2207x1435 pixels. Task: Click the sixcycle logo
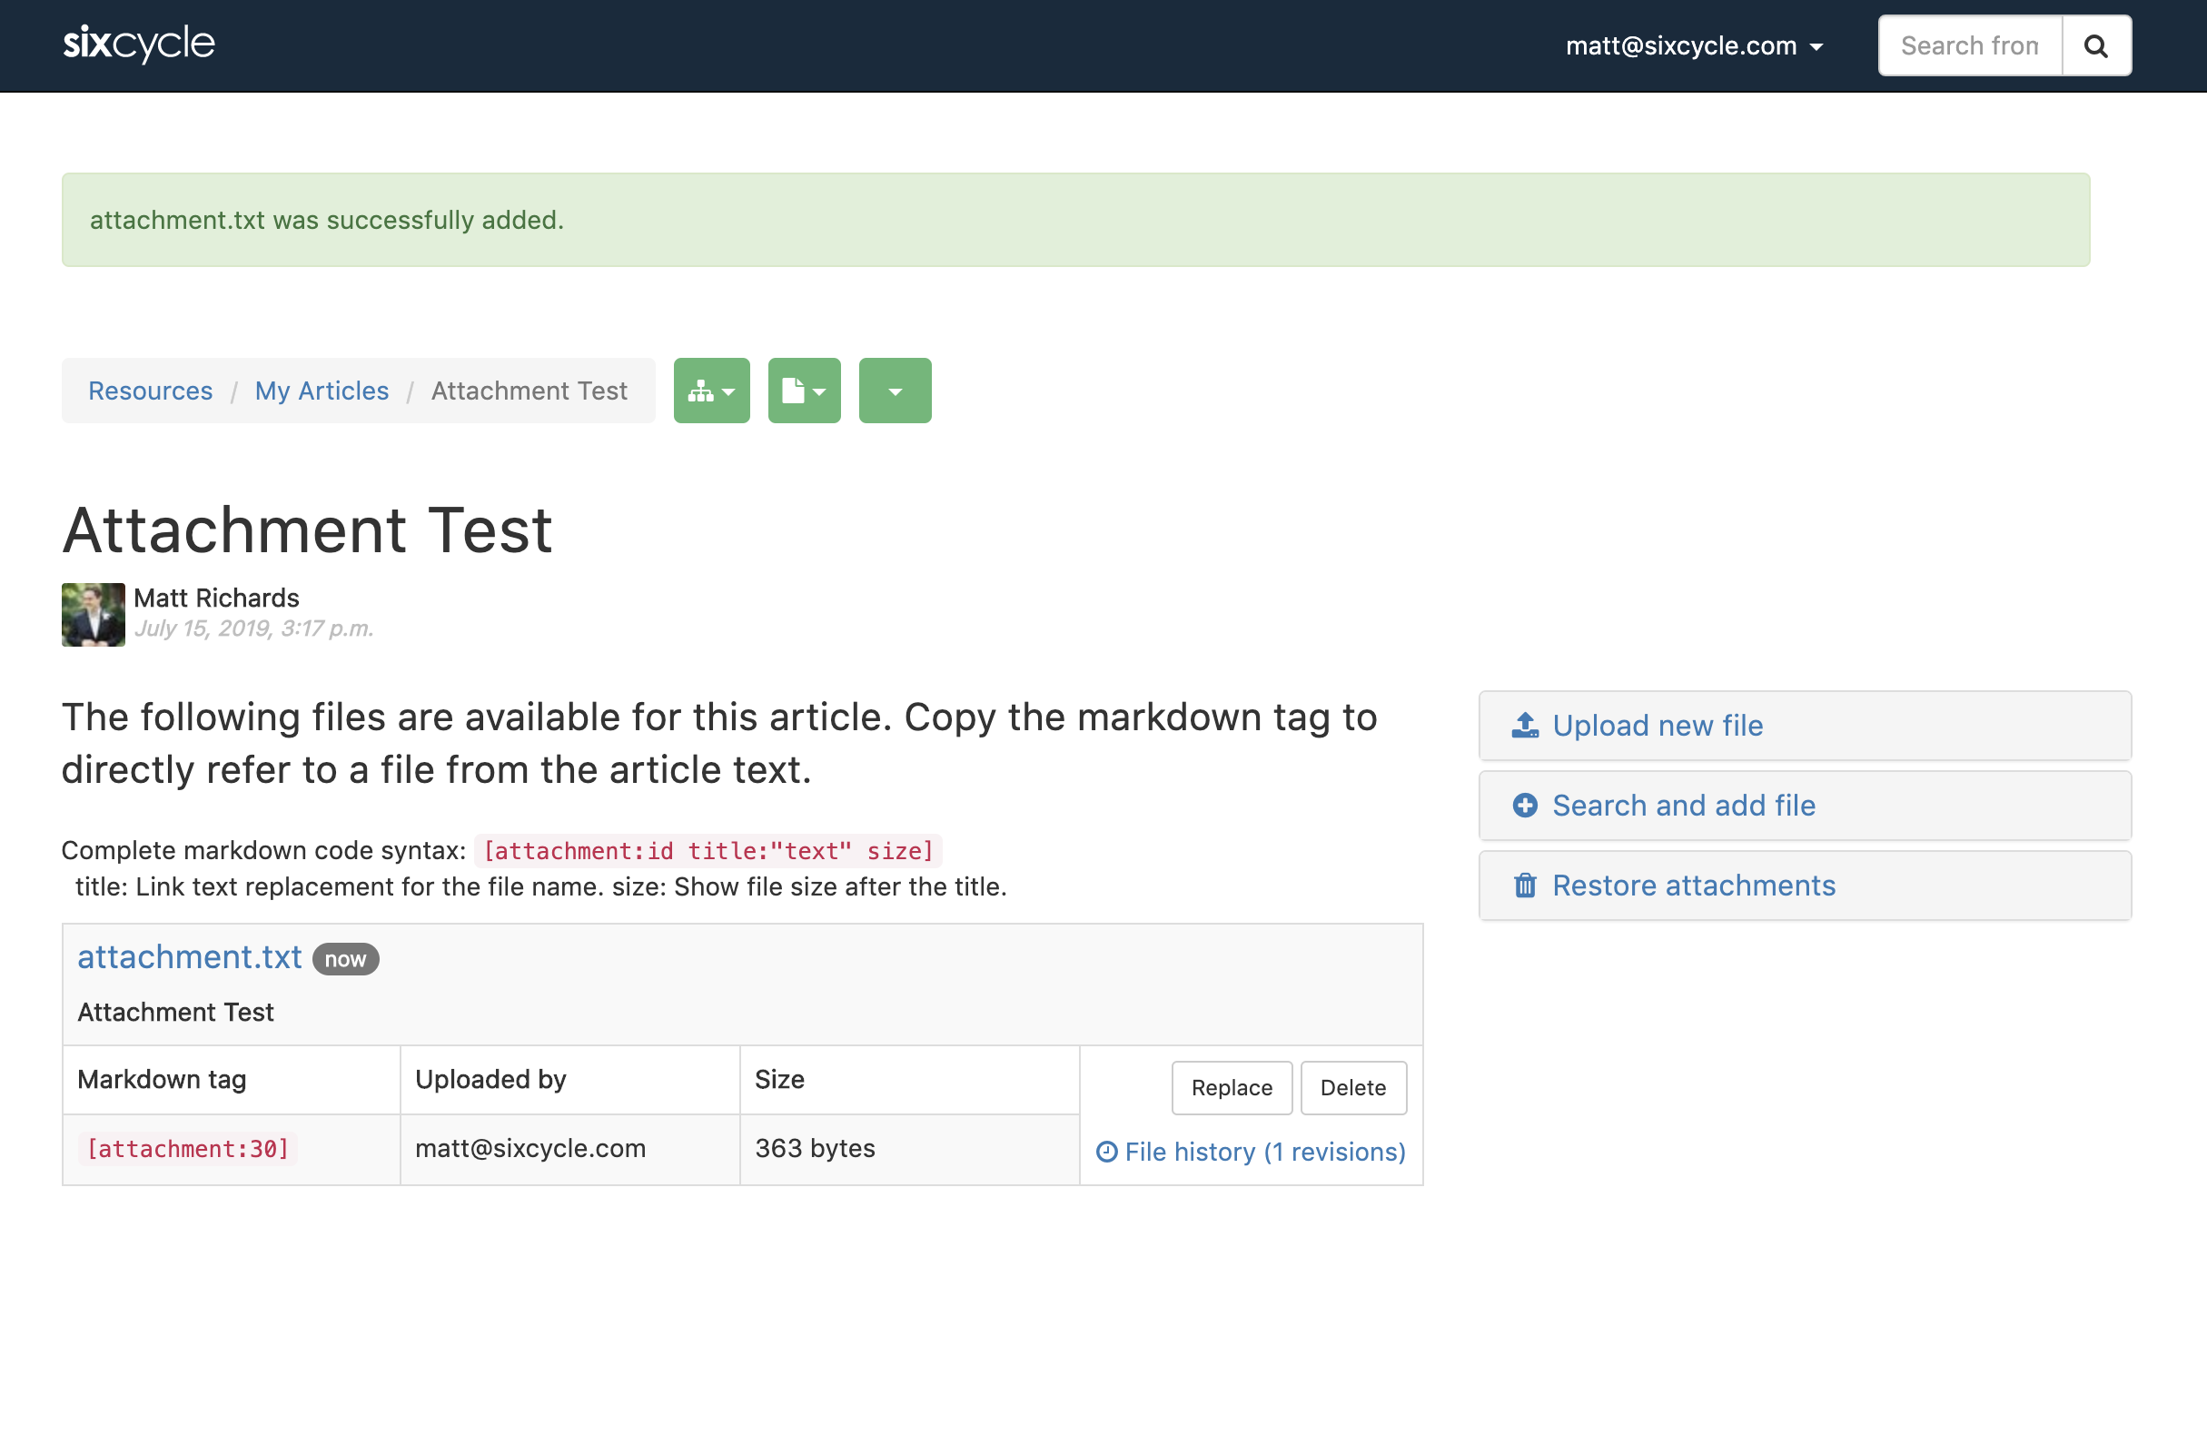[138, 43]
